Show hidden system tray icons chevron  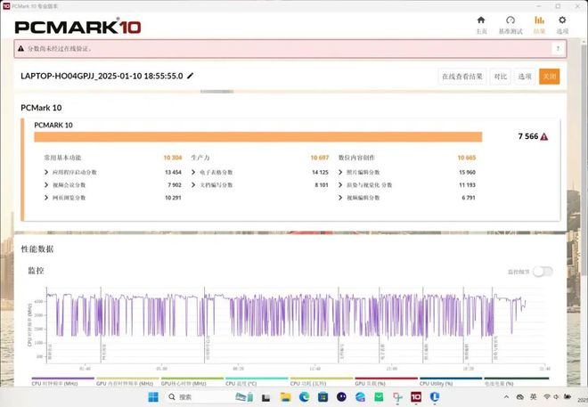[x=506, y=397]
